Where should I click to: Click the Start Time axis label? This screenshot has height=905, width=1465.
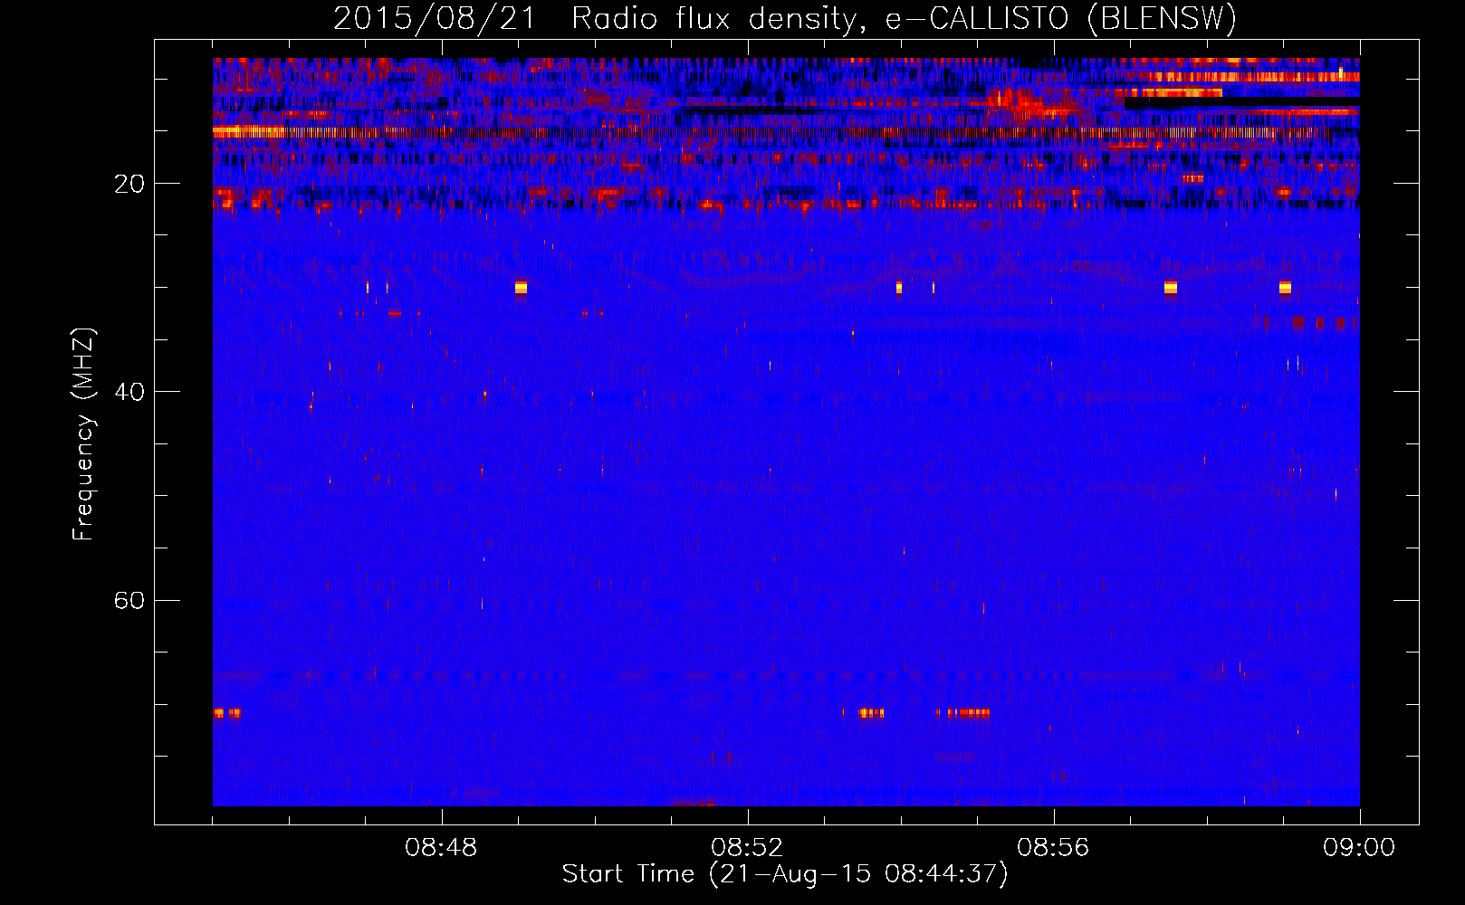coord(785,874)
